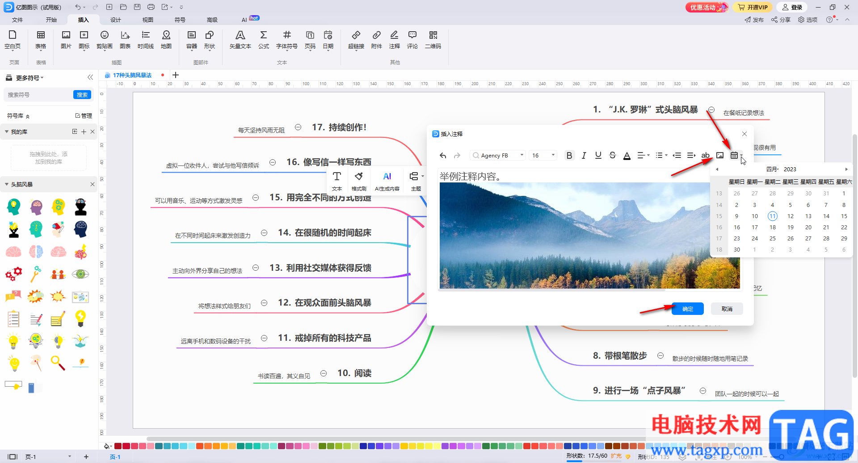Attach a file with 附件
858x463 pixels.
coord(377,40)
